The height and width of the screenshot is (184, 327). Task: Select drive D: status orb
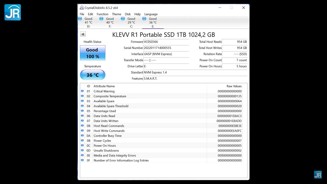click(x=80, y=19)
